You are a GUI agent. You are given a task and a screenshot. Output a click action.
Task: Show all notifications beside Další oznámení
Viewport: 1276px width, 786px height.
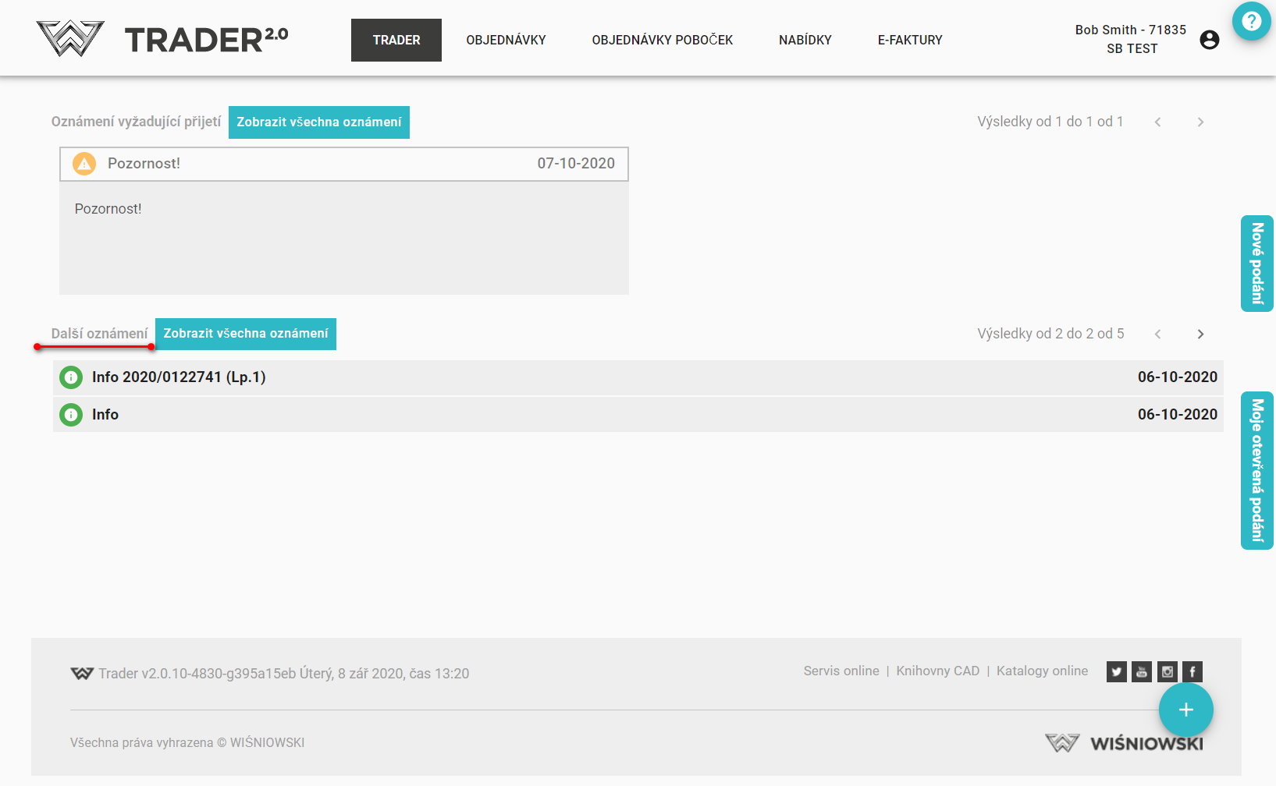(245, 334)
